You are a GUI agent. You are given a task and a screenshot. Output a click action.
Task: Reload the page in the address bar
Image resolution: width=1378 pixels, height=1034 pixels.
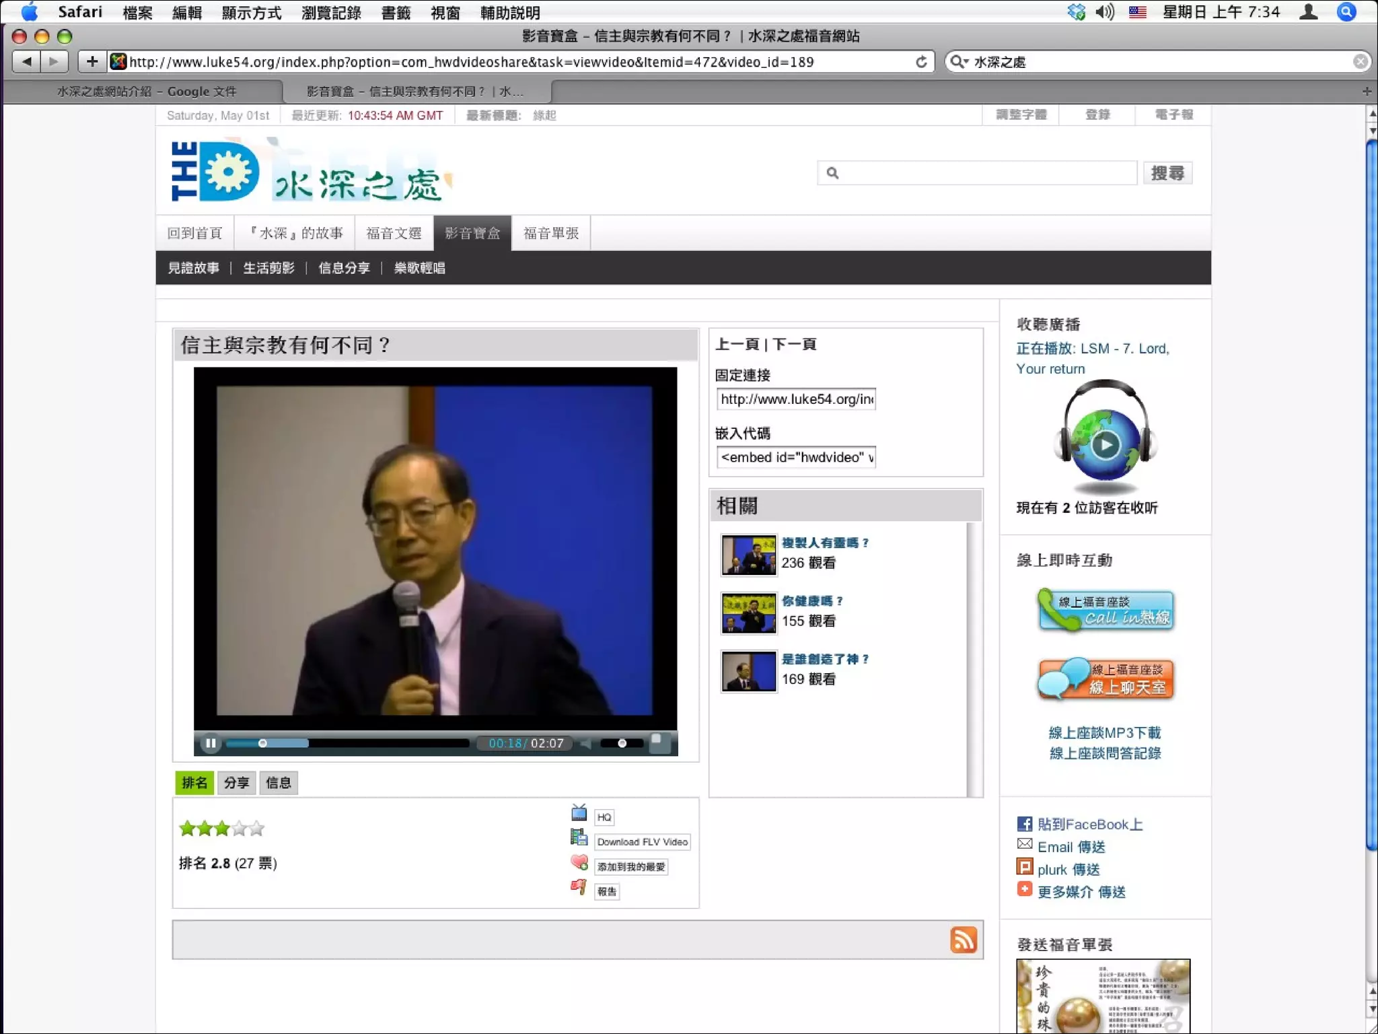pyautogui.click(x=921, y=62)
